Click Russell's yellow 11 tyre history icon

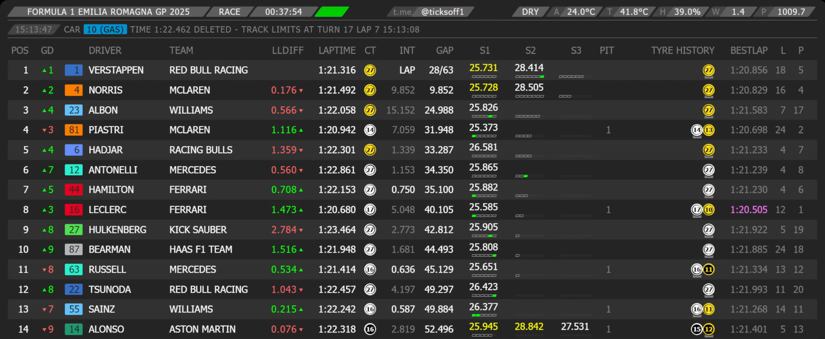708,270
